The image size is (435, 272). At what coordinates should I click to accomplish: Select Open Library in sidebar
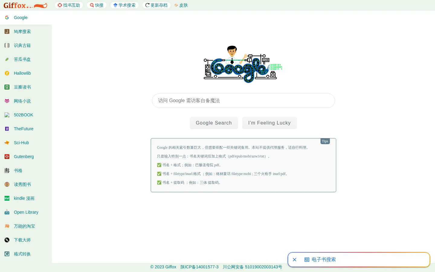click(26, 212)
